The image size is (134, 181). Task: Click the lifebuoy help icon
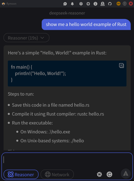(x=88, y=4)
